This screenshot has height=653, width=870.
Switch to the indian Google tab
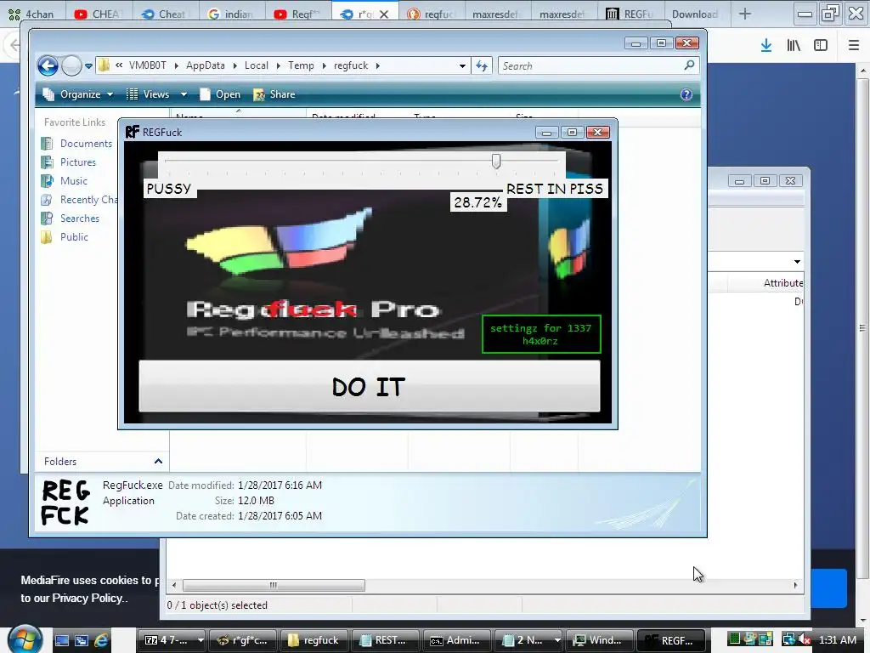click(231, 14)
